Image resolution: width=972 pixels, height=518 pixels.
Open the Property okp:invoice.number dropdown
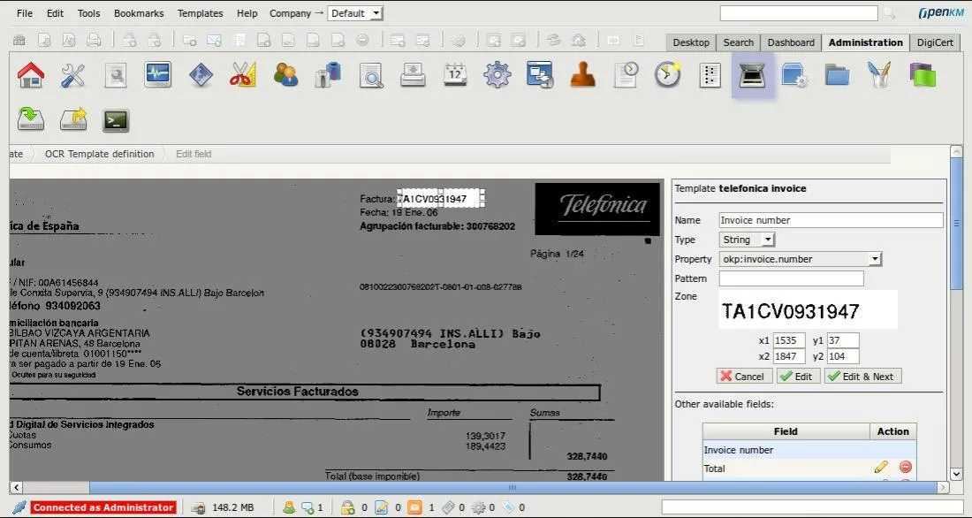coord(801,259)
